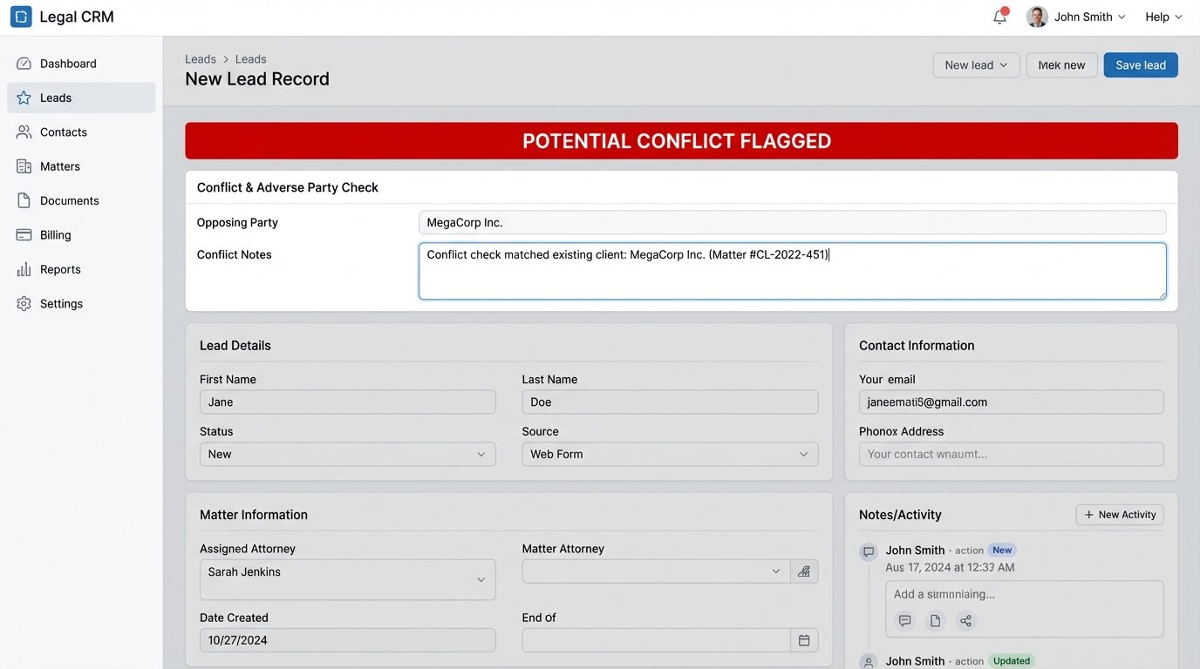Screen dimensions: 1200x669
Task: Open Matters via its sidebar icon
Action: (24, 166)
